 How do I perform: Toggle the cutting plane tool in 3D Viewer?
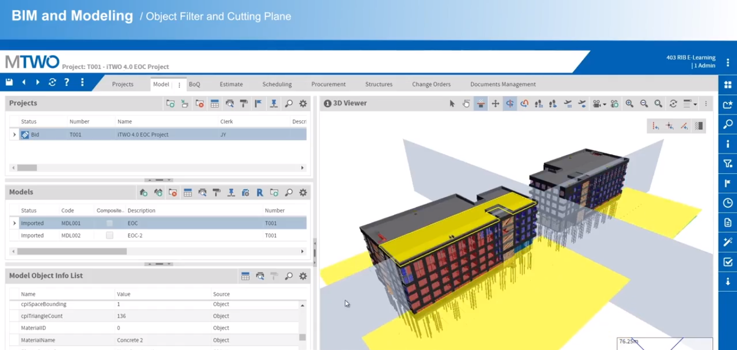[481, 104]
